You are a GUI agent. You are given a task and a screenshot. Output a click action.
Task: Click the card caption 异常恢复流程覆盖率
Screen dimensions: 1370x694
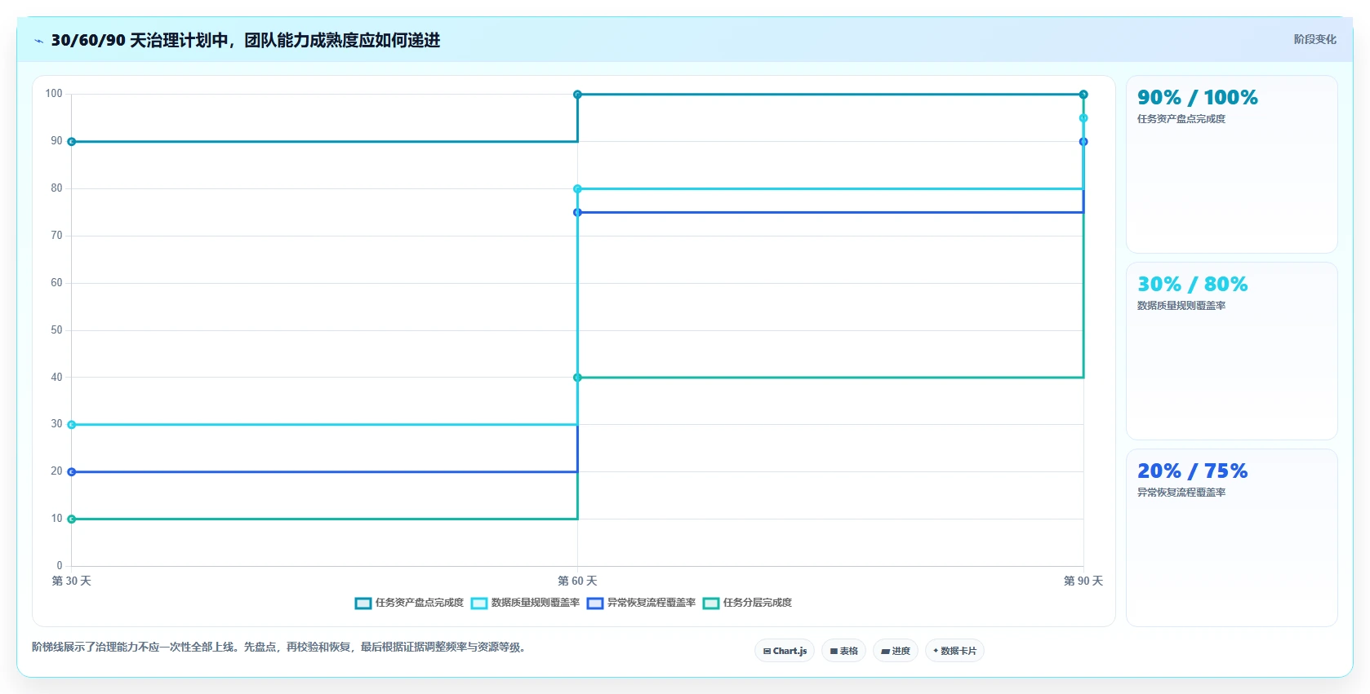pyautogui.click(x=1181, y=493)
